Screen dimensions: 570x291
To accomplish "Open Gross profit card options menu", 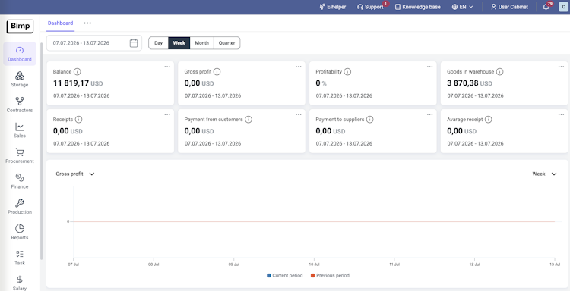I will pyautogui.click(x=299, y=67).
